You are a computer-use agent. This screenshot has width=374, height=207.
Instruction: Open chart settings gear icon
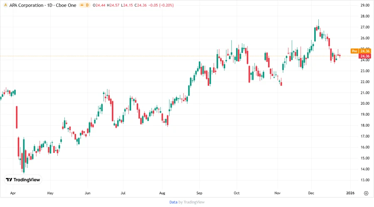point(366,193)
